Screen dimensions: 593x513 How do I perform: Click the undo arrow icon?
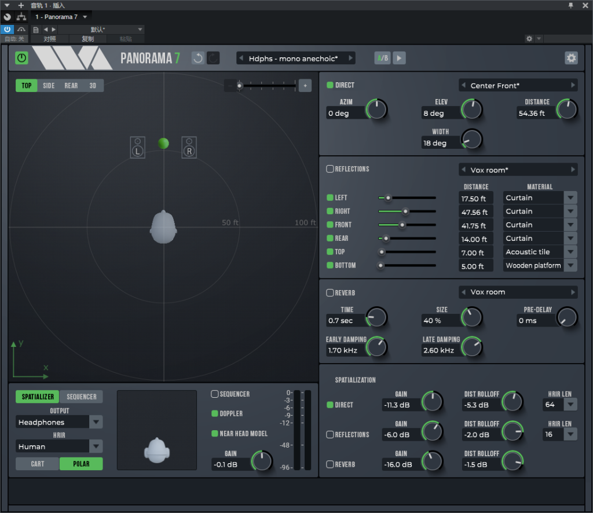click(x=198, y=58)
